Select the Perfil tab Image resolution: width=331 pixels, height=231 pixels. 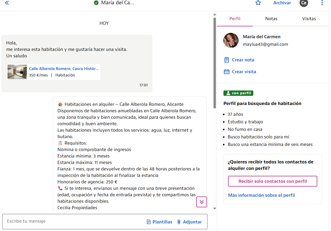click(x=235, y=19)
